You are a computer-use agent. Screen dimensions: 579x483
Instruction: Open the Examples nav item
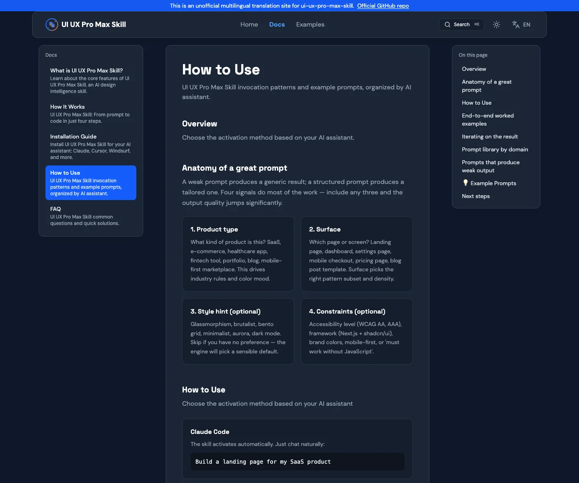(310, 25)
